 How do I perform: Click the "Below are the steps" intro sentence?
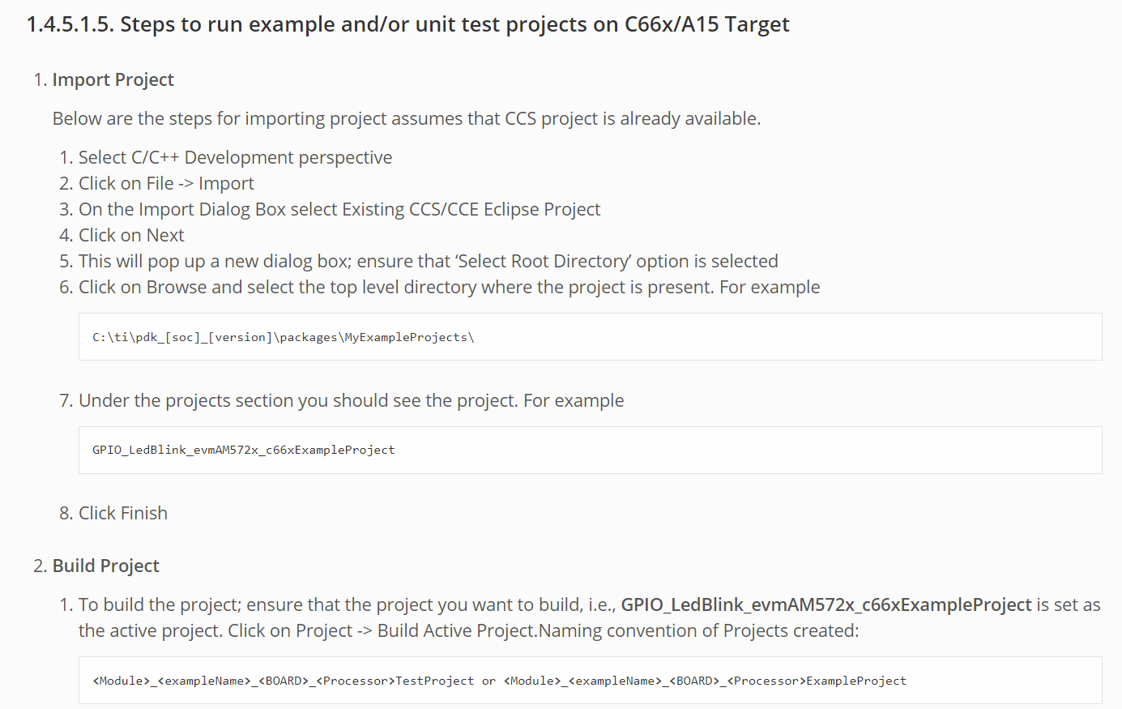pyautogui.click(x=406, y=118)
